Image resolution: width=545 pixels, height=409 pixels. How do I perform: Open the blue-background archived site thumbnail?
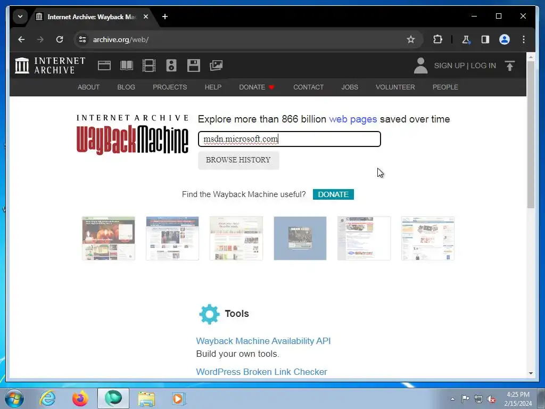click(x=300, y=238)
